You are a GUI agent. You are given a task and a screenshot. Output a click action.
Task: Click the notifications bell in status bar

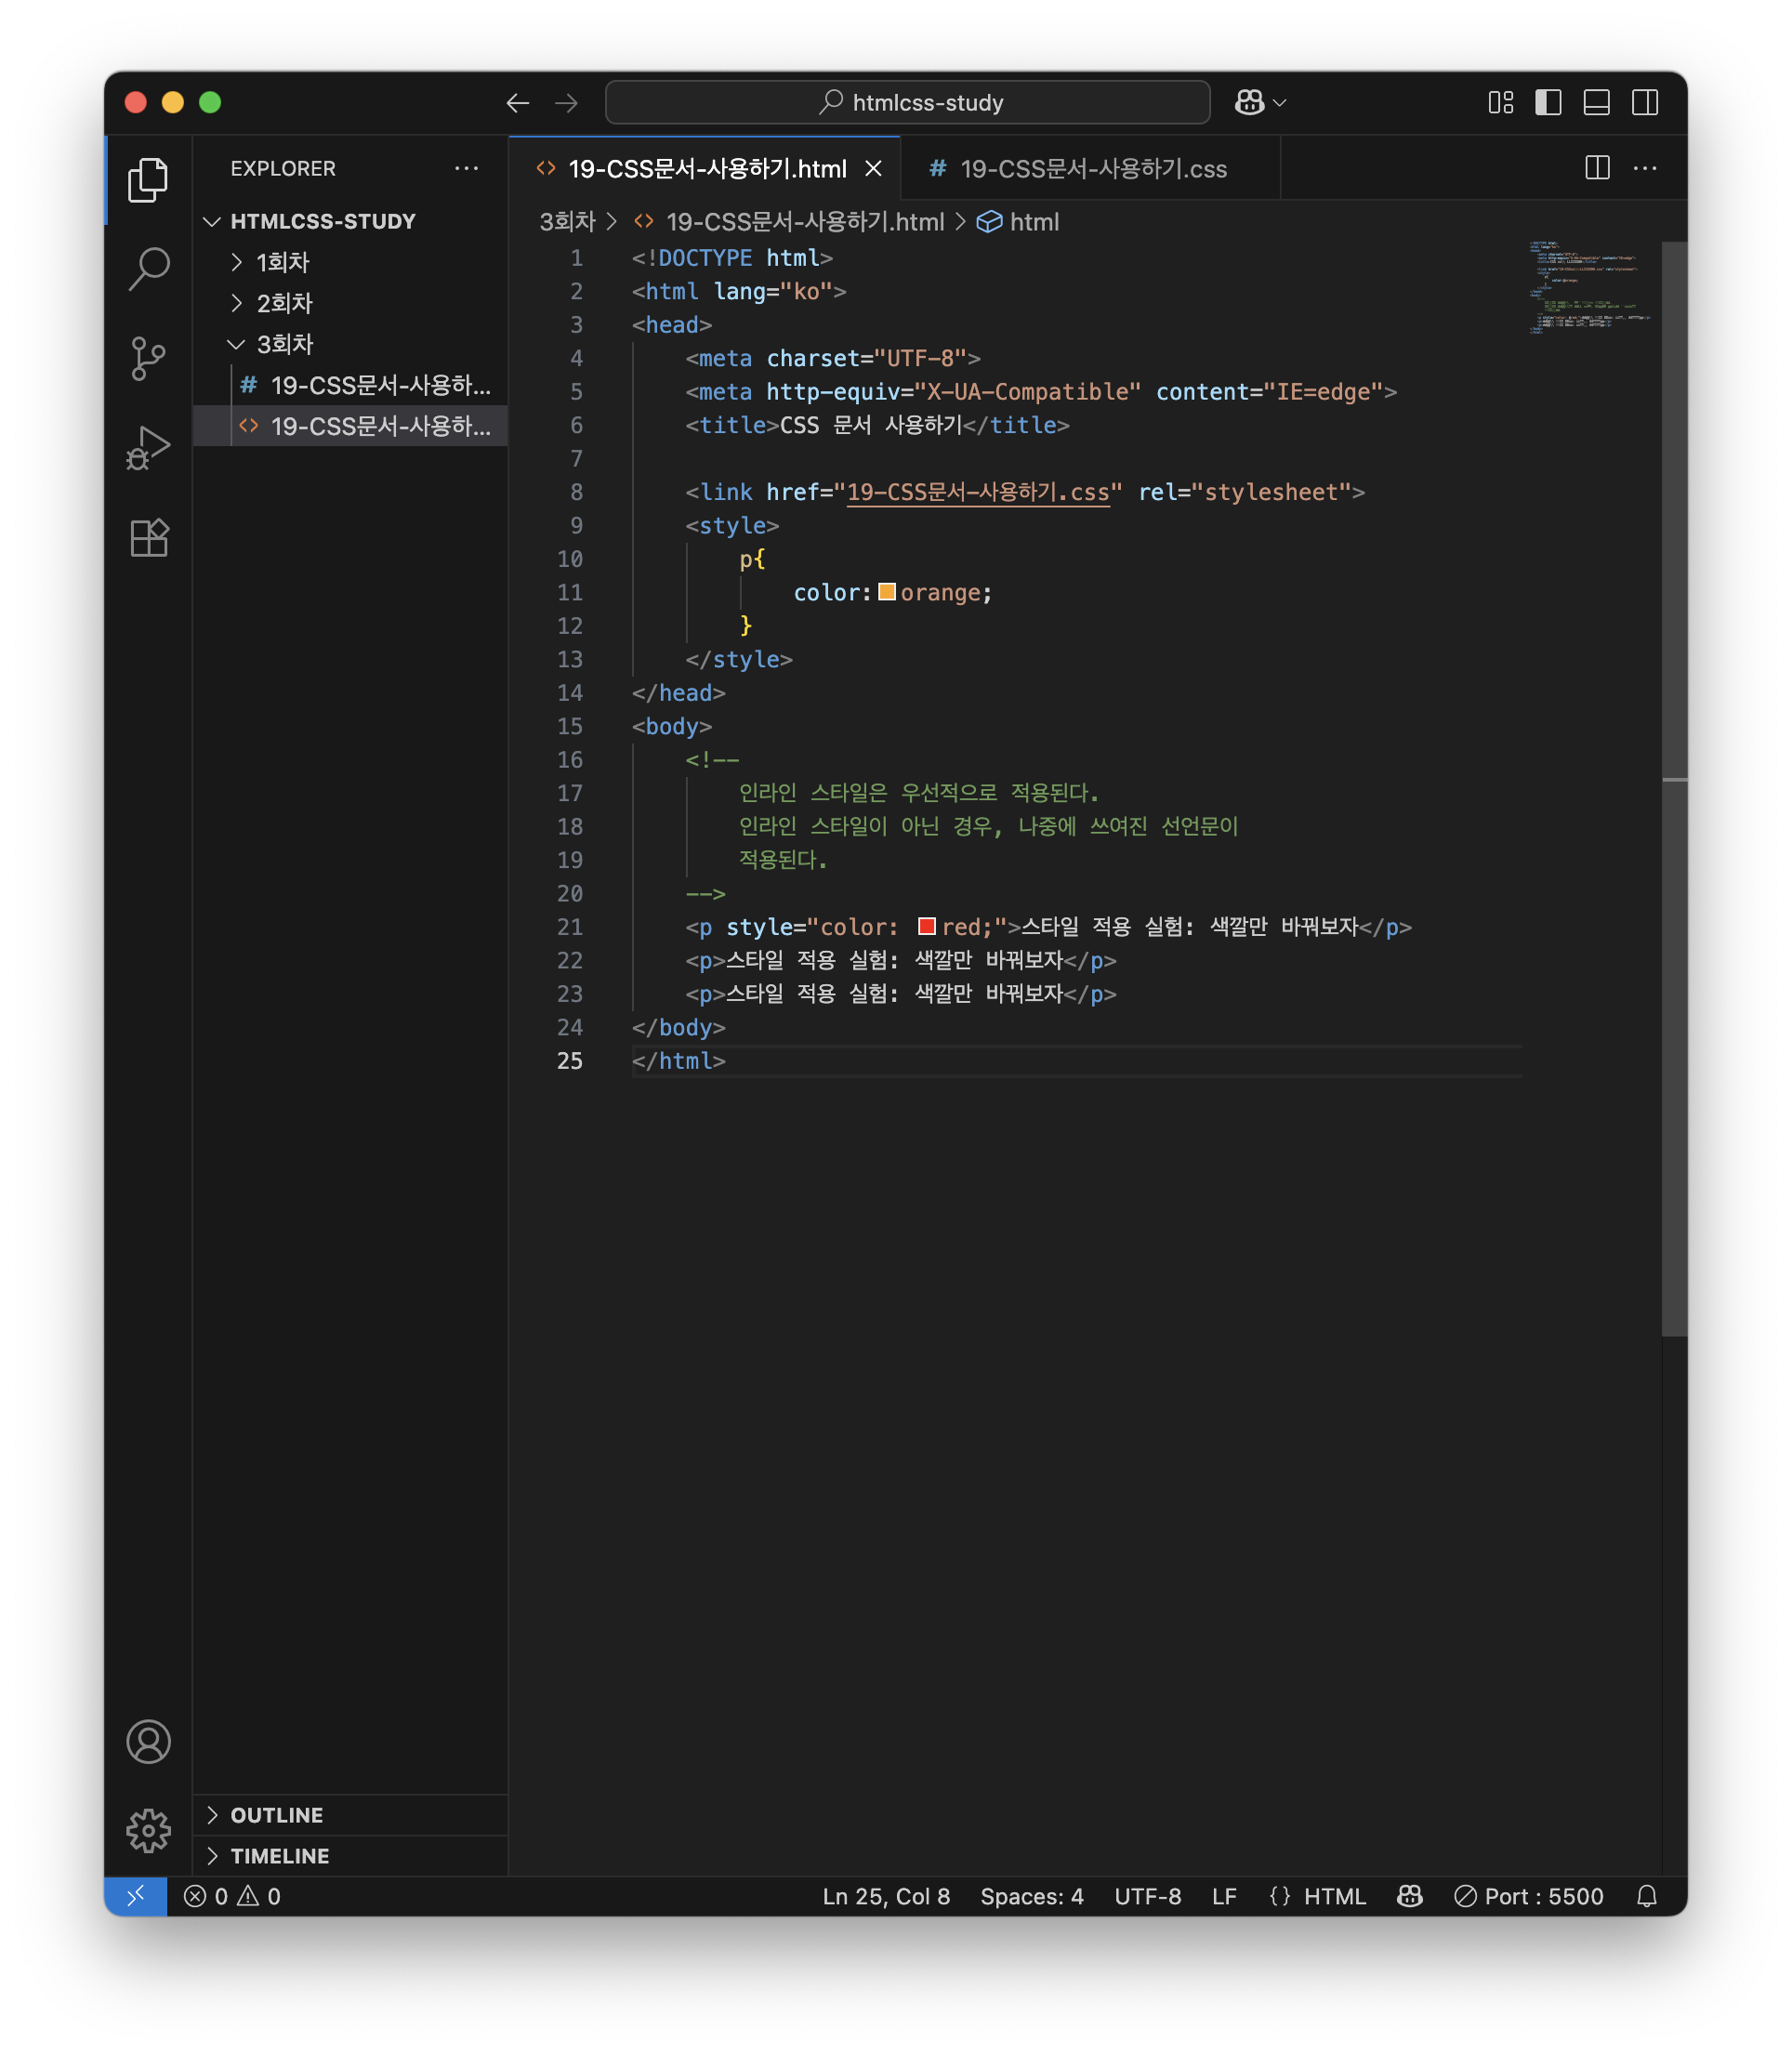point(1646,1896)
